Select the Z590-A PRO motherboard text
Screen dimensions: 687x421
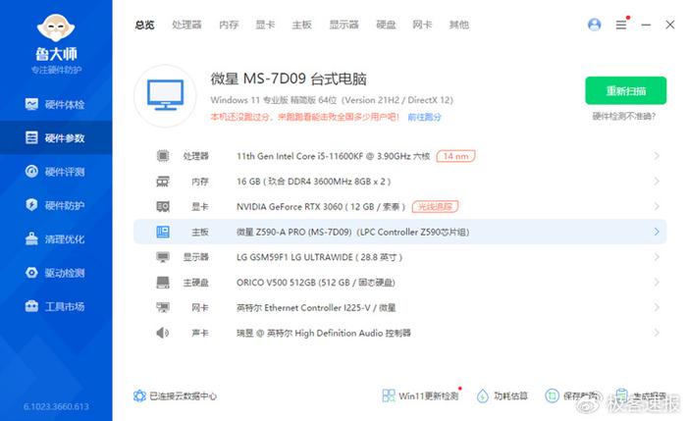(x=352, y=233)
